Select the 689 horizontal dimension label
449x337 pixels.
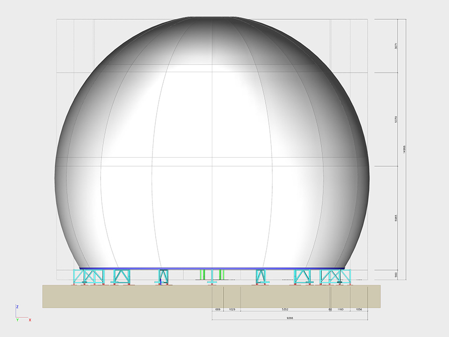[217, 309]
